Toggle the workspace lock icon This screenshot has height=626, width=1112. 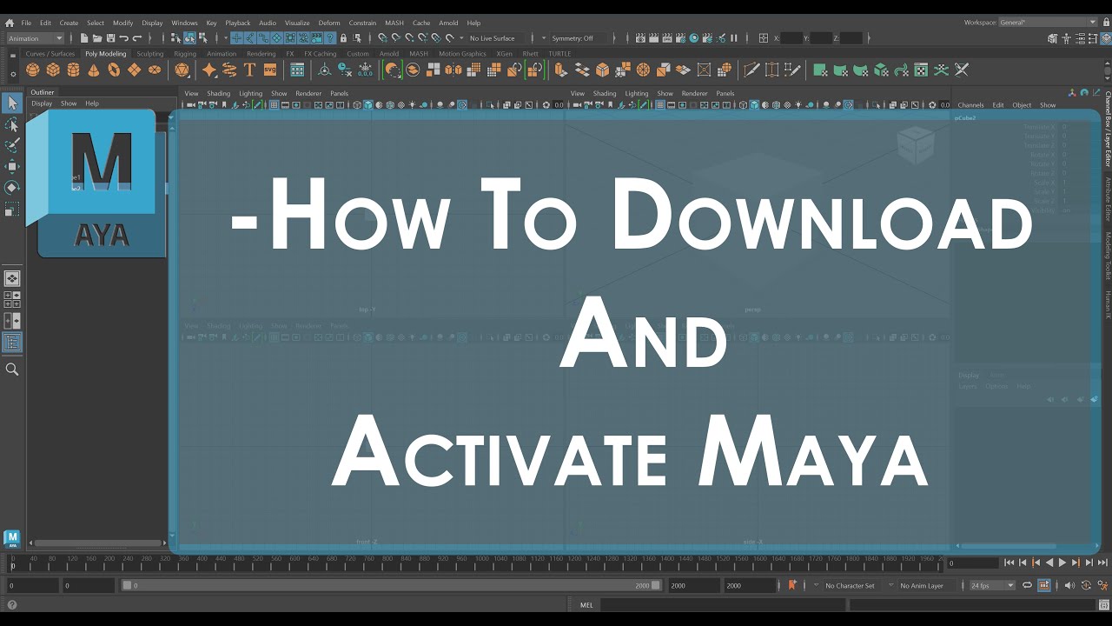[1106, 23]
